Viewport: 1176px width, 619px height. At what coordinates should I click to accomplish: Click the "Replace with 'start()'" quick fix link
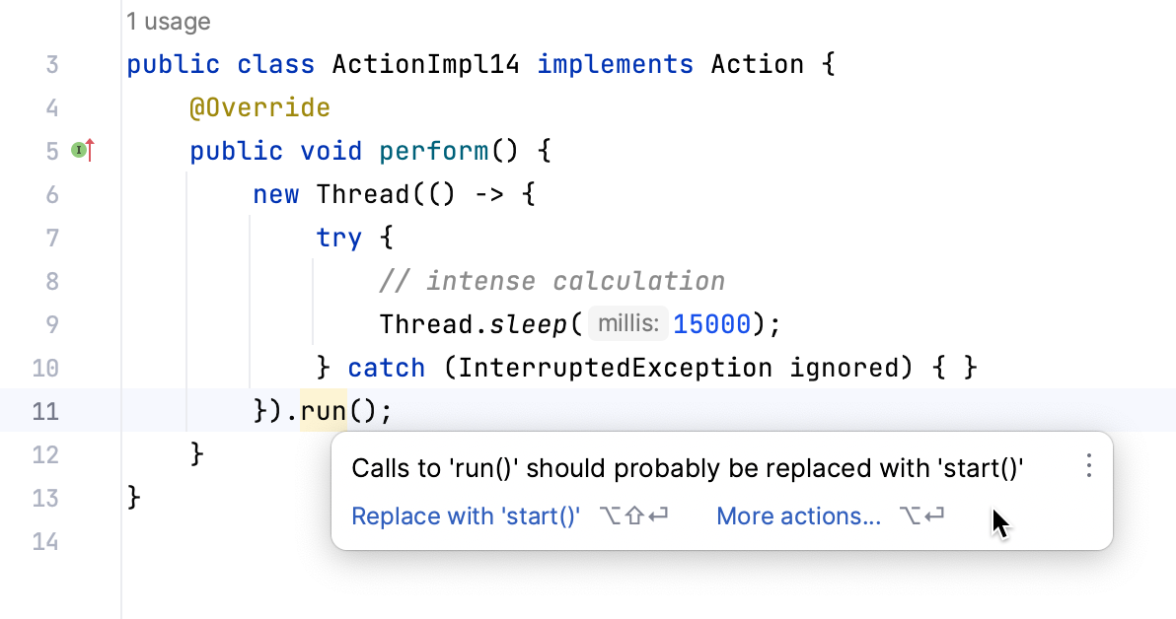[466, 516]
